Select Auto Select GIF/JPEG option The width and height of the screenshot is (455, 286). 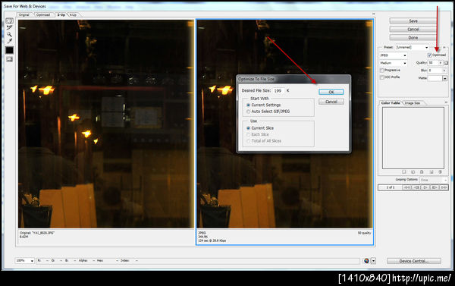[248, 112]
